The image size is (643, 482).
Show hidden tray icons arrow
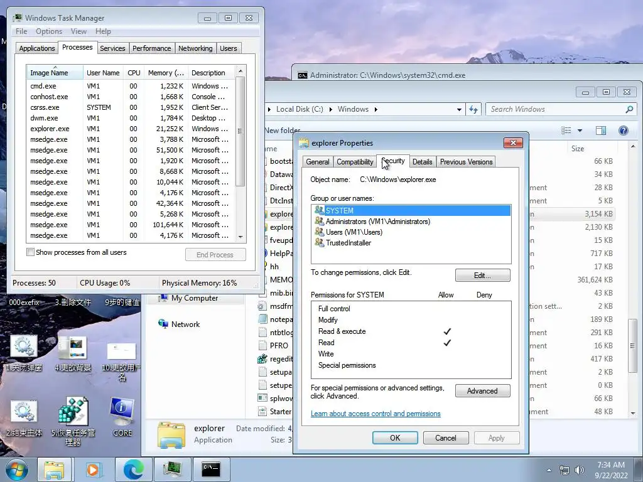click(x=549, y=471)
